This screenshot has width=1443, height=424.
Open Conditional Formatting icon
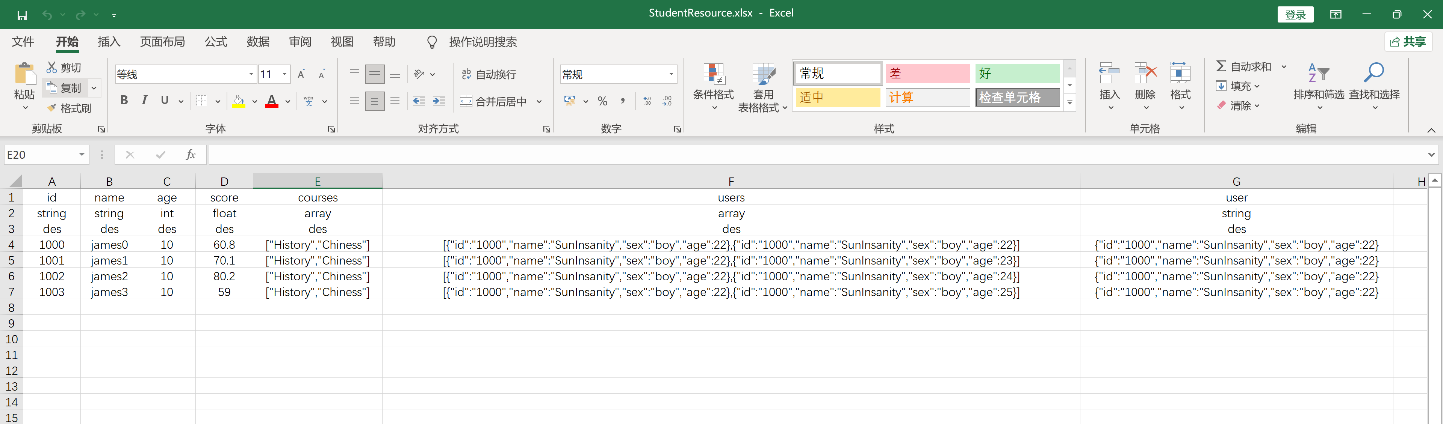[714, 74]
